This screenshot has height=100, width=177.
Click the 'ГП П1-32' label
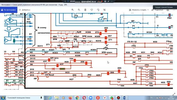[132, 42]
